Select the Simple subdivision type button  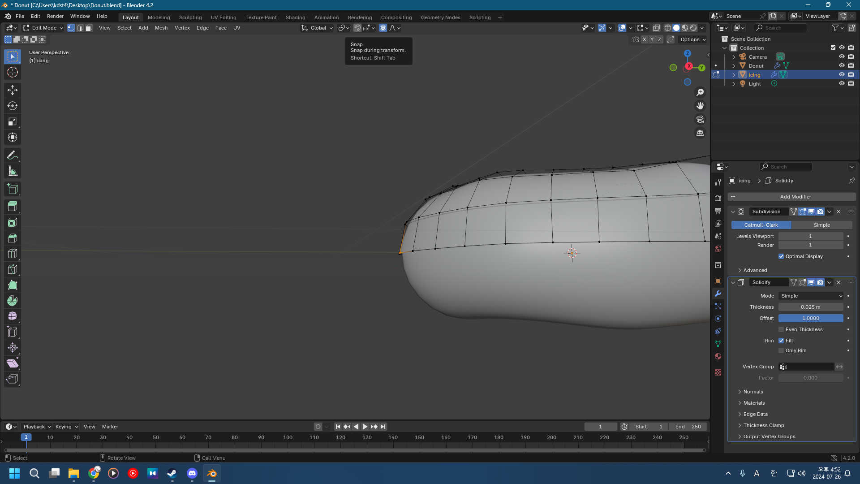point(821,225)
